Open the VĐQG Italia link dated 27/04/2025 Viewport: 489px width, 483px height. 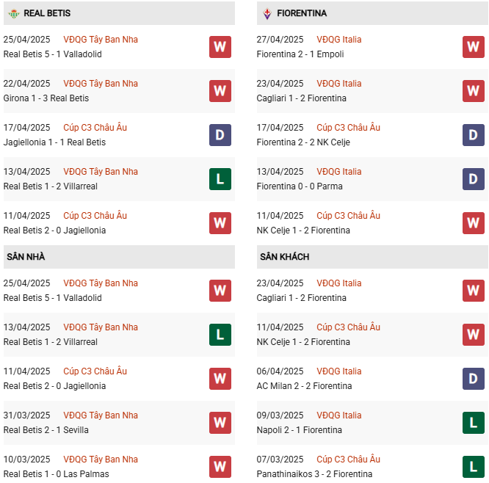339,40
